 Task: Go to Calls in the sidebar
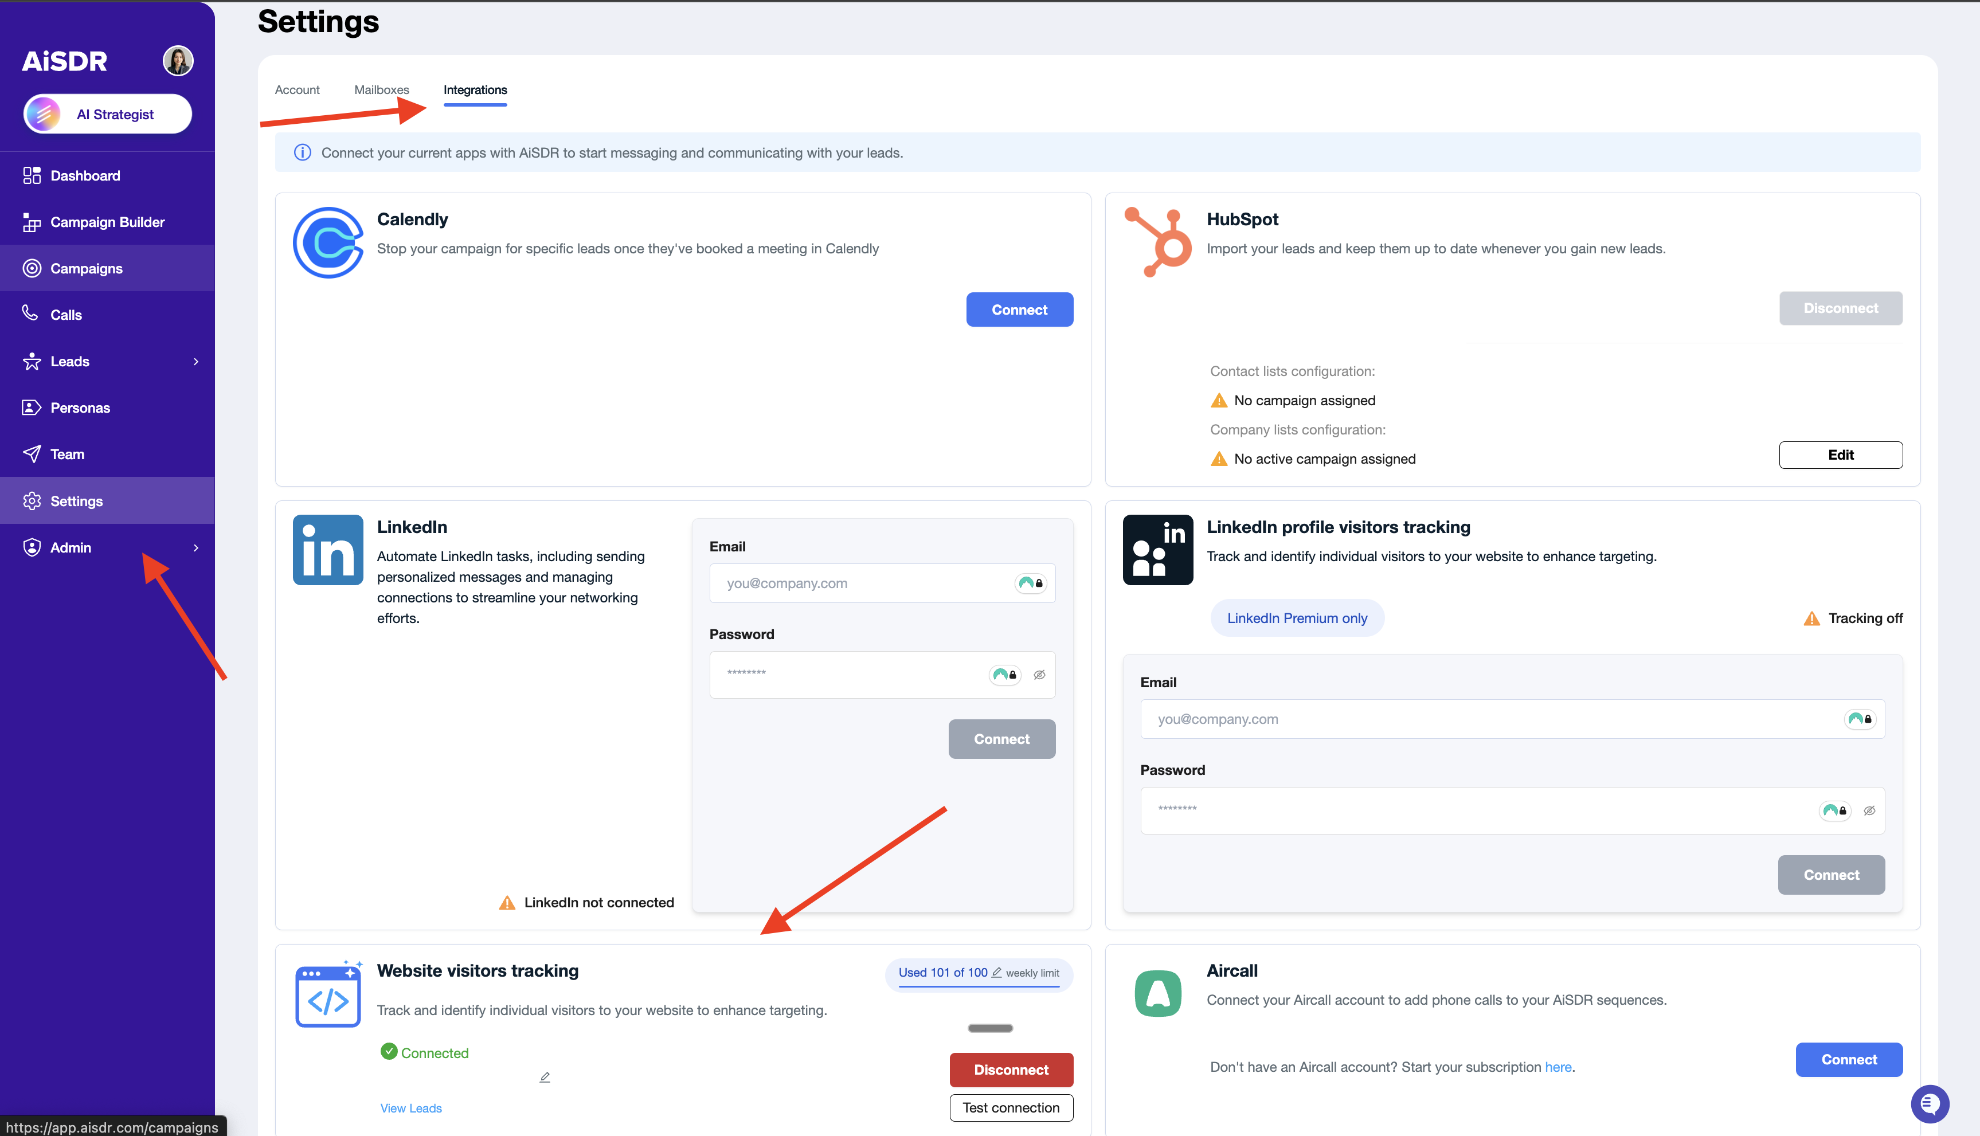pos(108,315)
